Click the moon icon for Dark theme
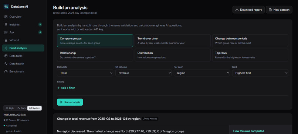 [19, 108]
